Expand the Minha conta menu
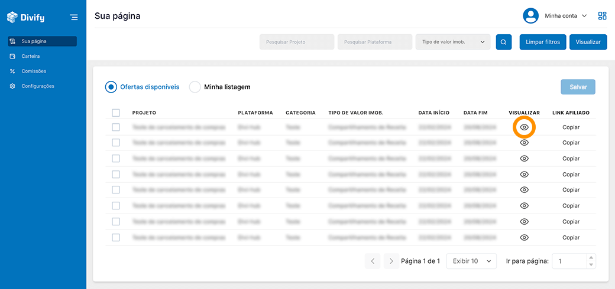Viewport: 615px width, 289px height. [x=565, y=16]
